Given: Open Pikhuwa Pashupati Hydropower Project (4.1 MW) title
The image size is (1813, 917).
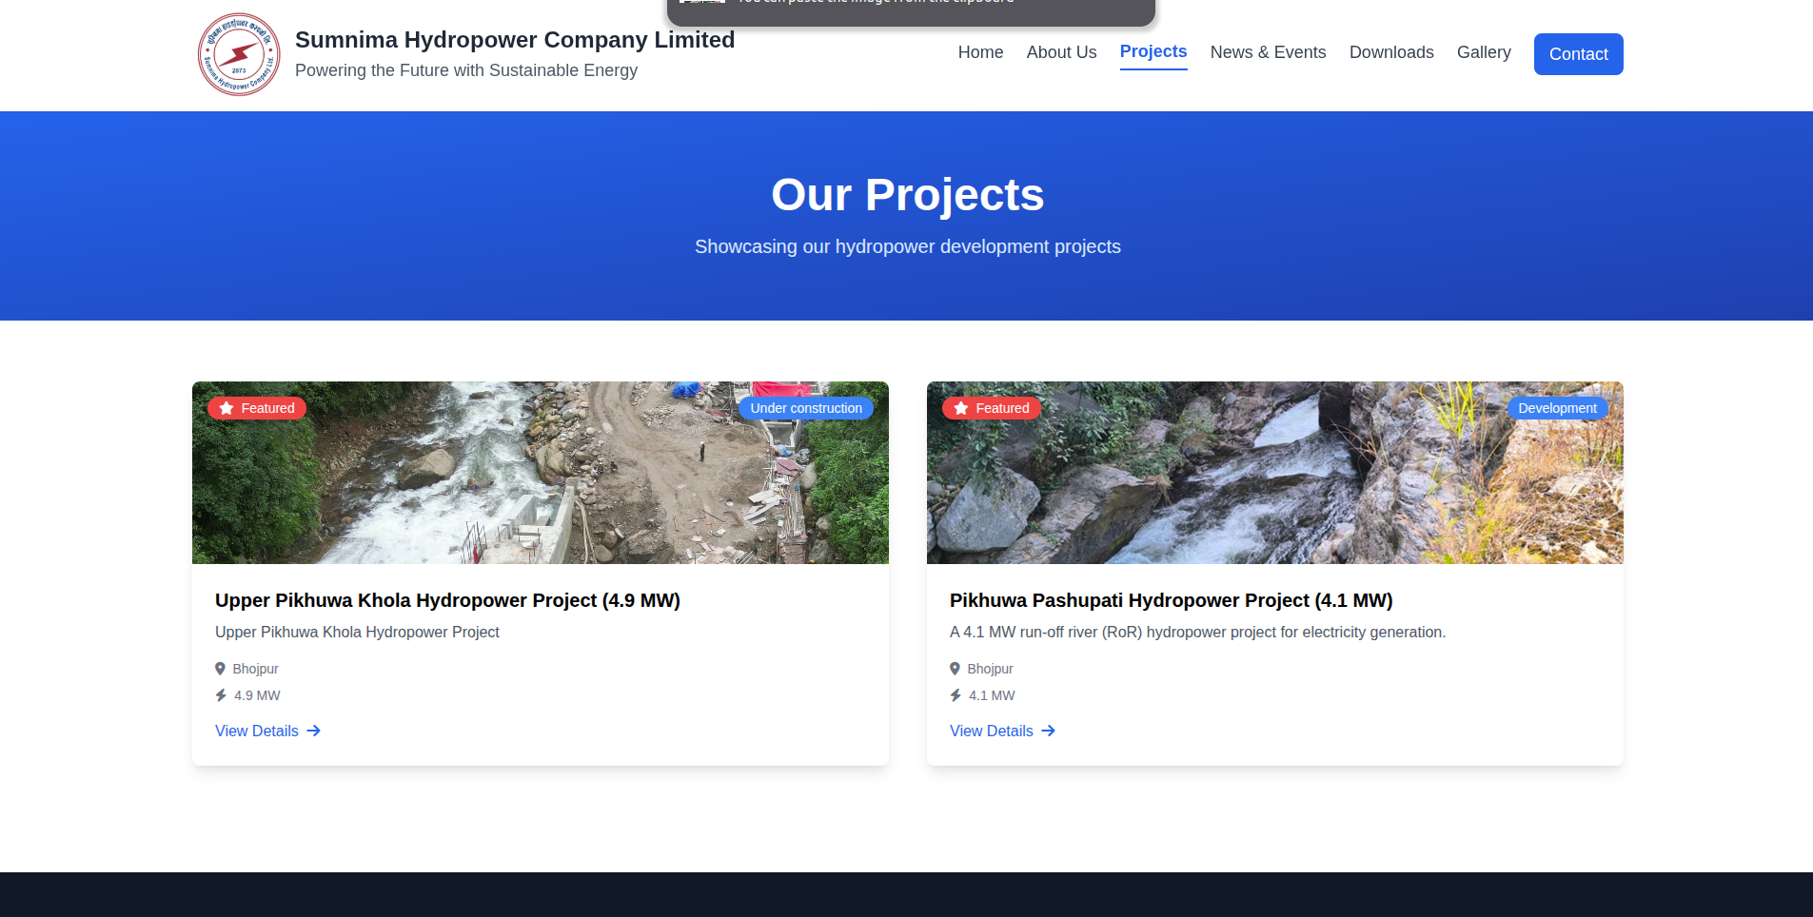Looking at the screenshot, I should 1171,600.
